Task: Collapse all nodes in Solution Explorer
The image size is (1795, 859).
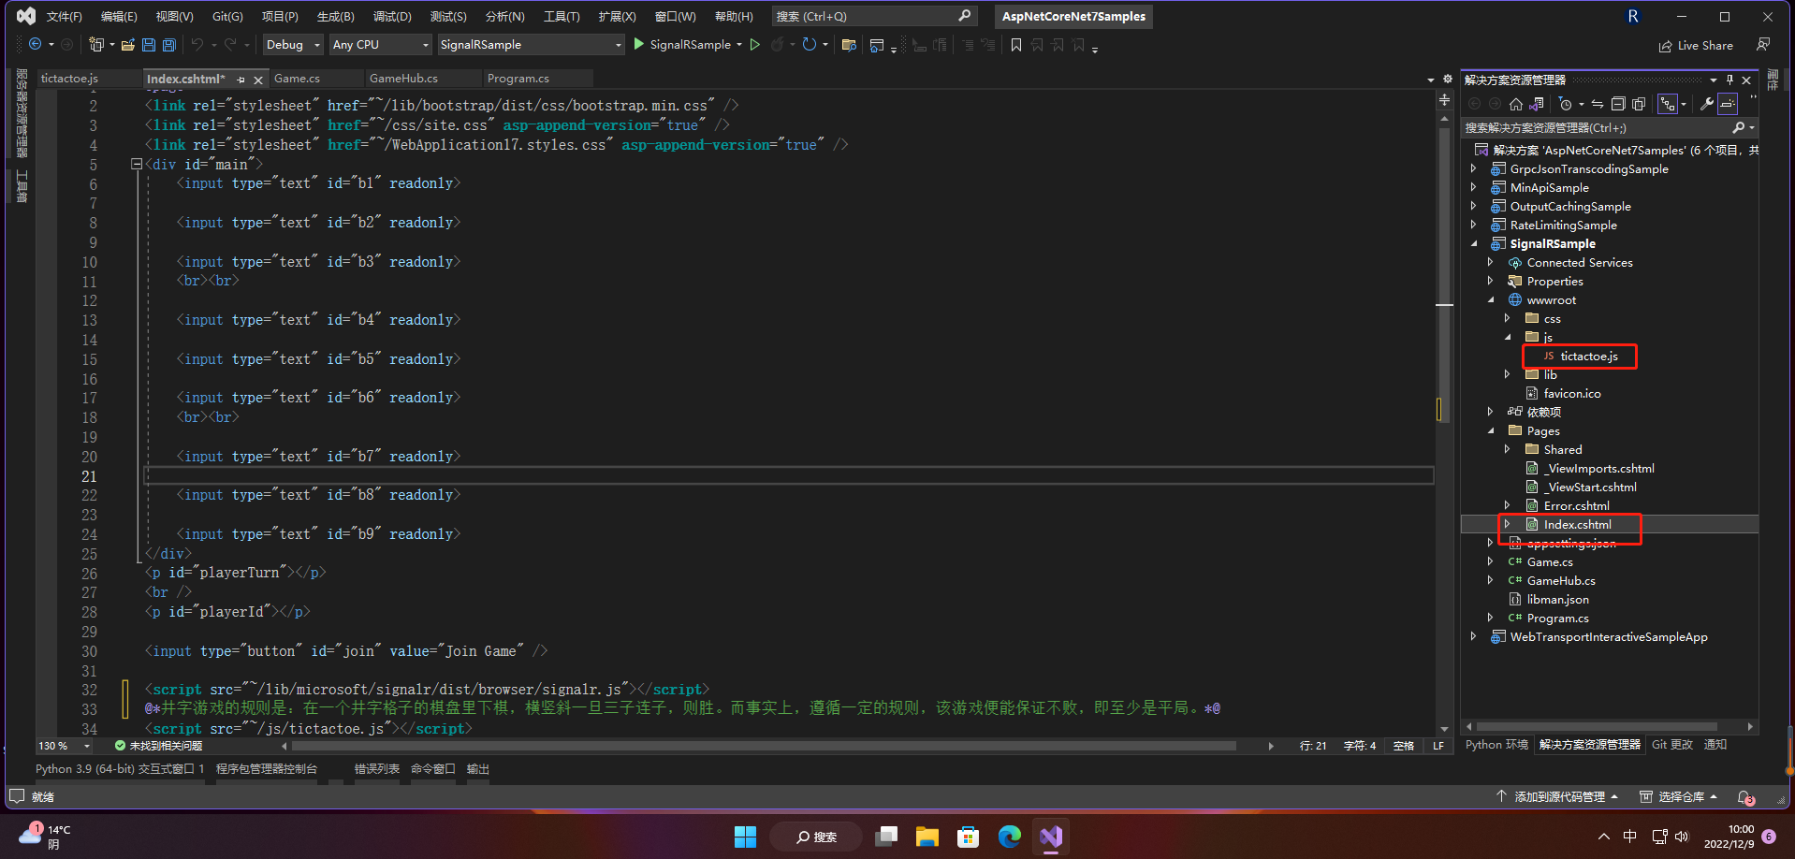Action: pos(1618,104)
